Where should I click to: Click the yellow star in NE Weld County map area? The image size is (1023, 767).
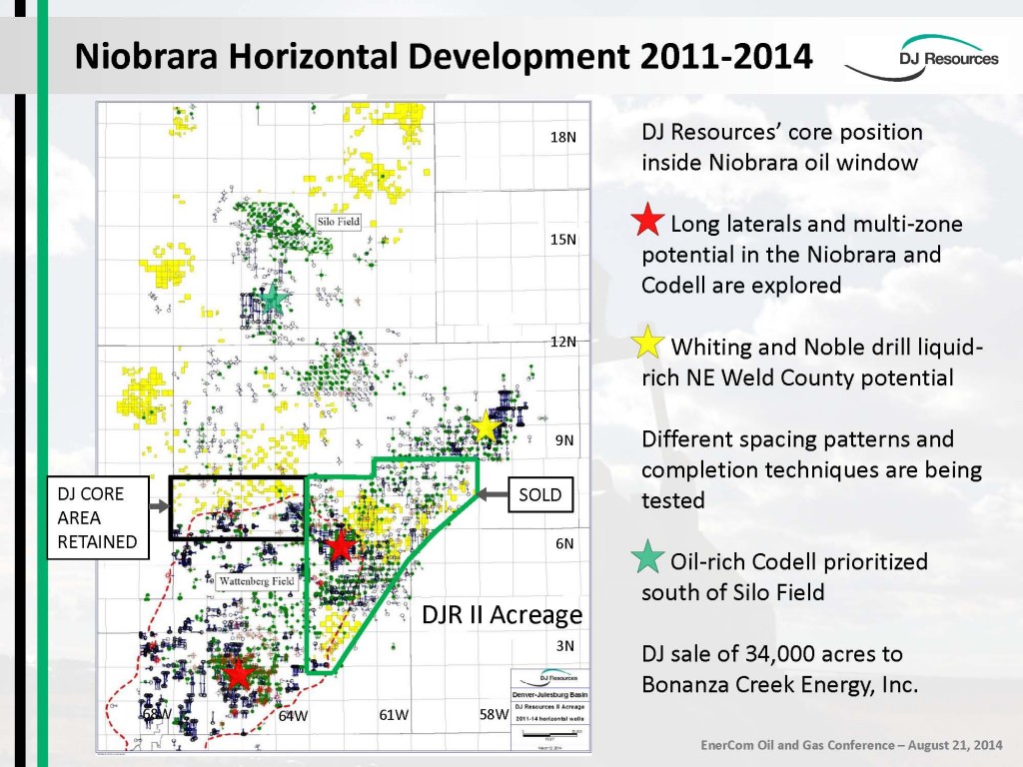pyautogui.click(x=486, y=426)
